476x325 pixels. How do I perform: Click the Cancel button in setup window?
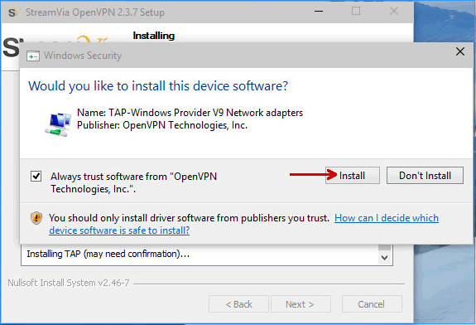[372, 304]
